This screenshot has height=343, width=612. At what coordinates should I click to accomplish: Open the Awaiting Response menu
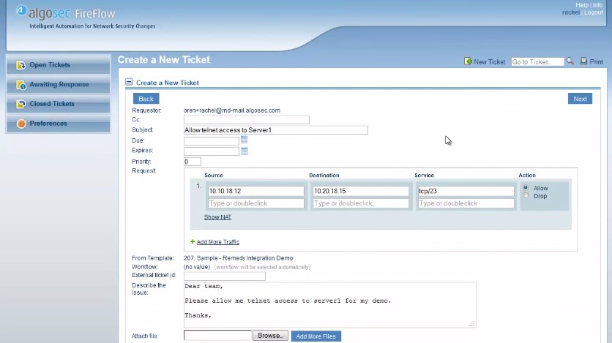(59, 84)
